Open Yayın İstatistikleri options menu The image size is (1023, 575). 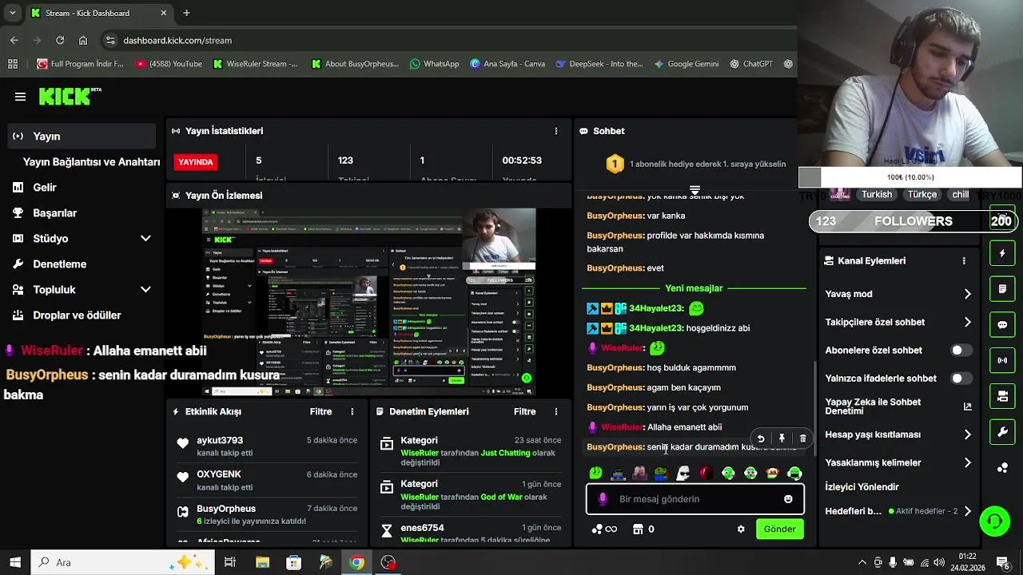pyautogui.click(x=556, y=131)
